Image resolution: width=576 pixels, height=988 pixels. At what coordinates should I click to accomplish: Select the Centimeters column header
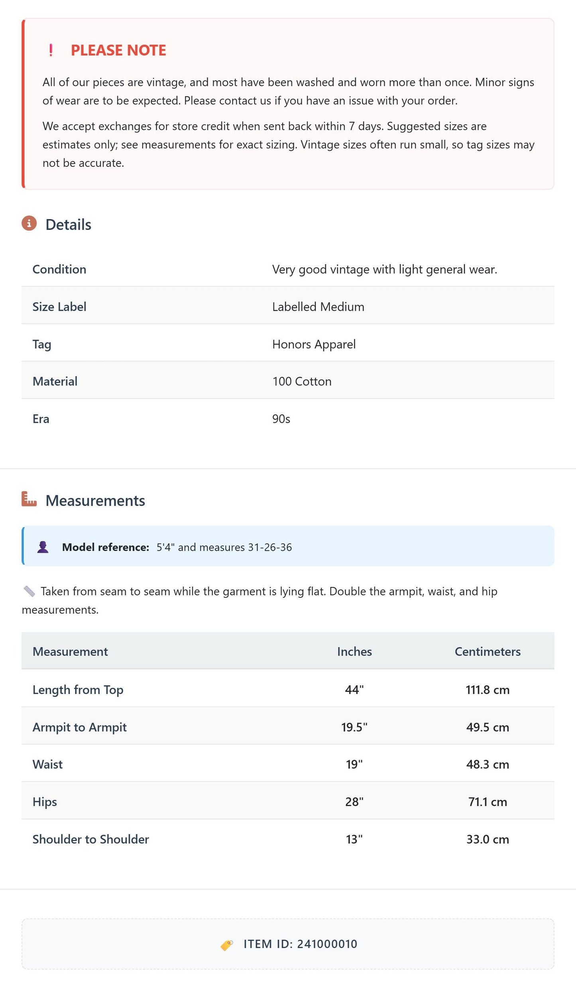click(x=488, y=651)
